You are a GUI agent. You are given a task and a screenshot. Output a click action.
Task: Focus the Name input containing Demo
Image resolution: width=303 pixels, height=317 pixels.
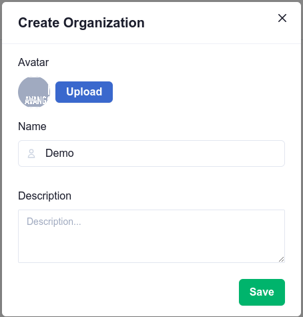(151, 153)
